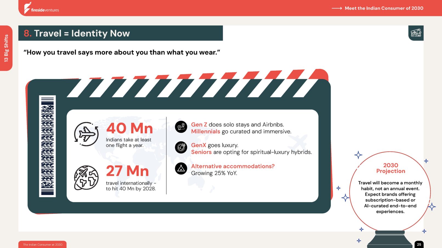Click the Alternative accommodations? heading
This screenshot has width=442, height=248.
pyautogui.click(x=233, y=166)
